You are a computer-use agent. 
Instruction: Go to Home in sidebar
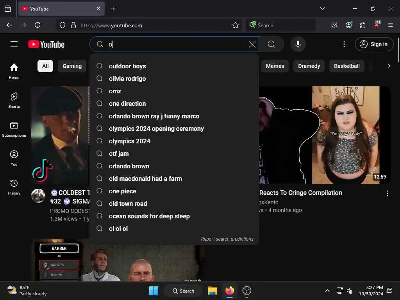[14, 71]
